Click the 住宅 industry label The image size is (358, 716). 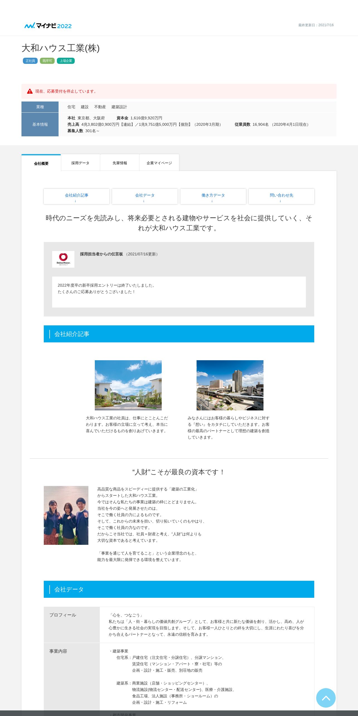(71, 107)
